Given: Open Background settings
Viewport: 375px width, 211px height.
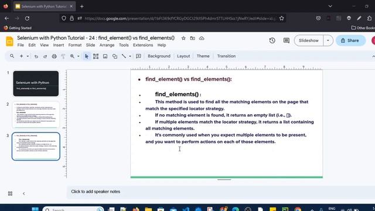Looking at the screenshot, I should (x=159, y=56).
